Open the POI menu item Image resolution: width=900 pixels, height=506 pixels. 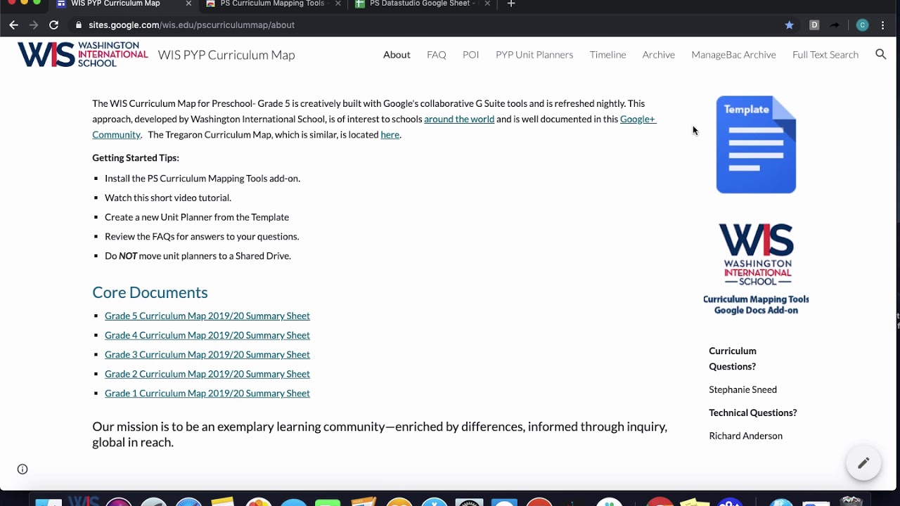(x=471, y=54)
